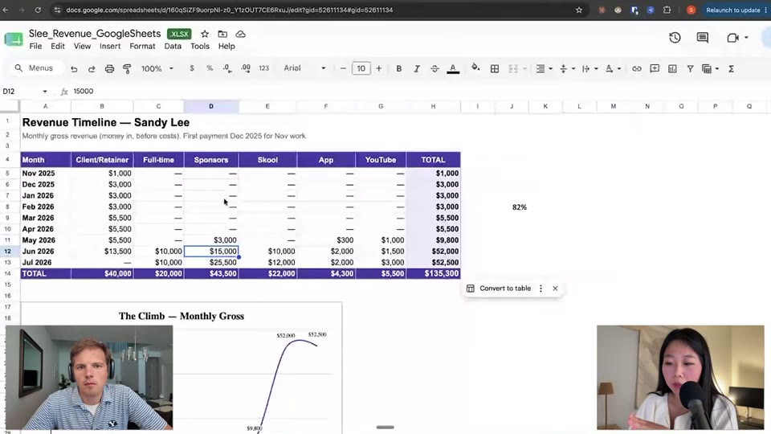The width and height of the screenshot is (771, 434).
Task: Toggle bold formatting
Action: pyautogui.click(x=399, y=69)
